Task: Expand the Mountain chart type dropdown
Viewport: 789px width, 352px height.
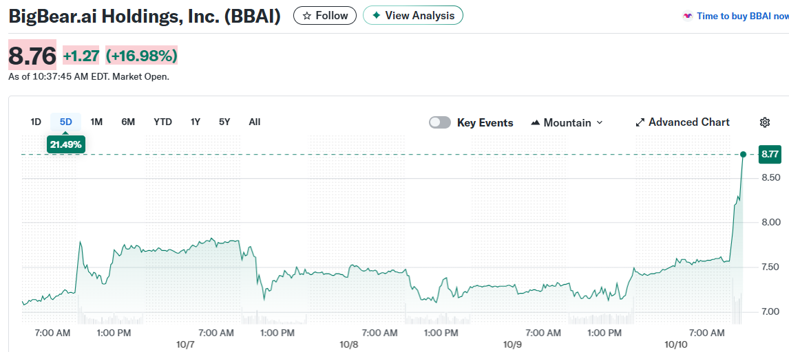Action: click(x=599, y=122)
